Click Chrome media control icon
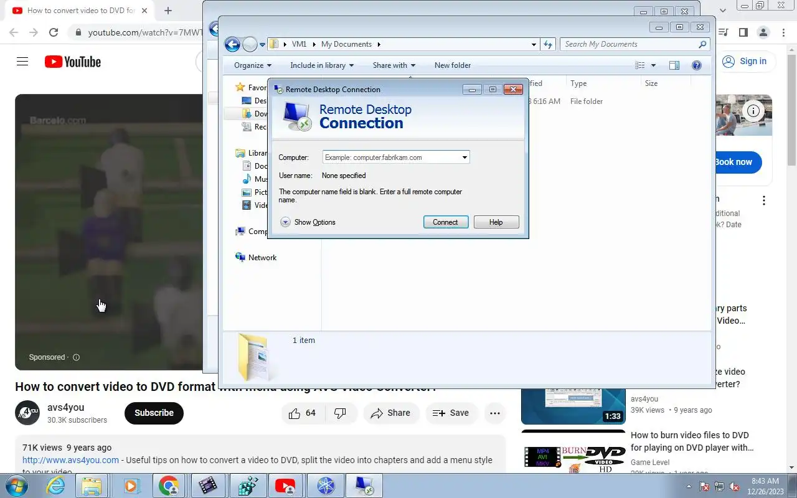 (x=723, y=32)
